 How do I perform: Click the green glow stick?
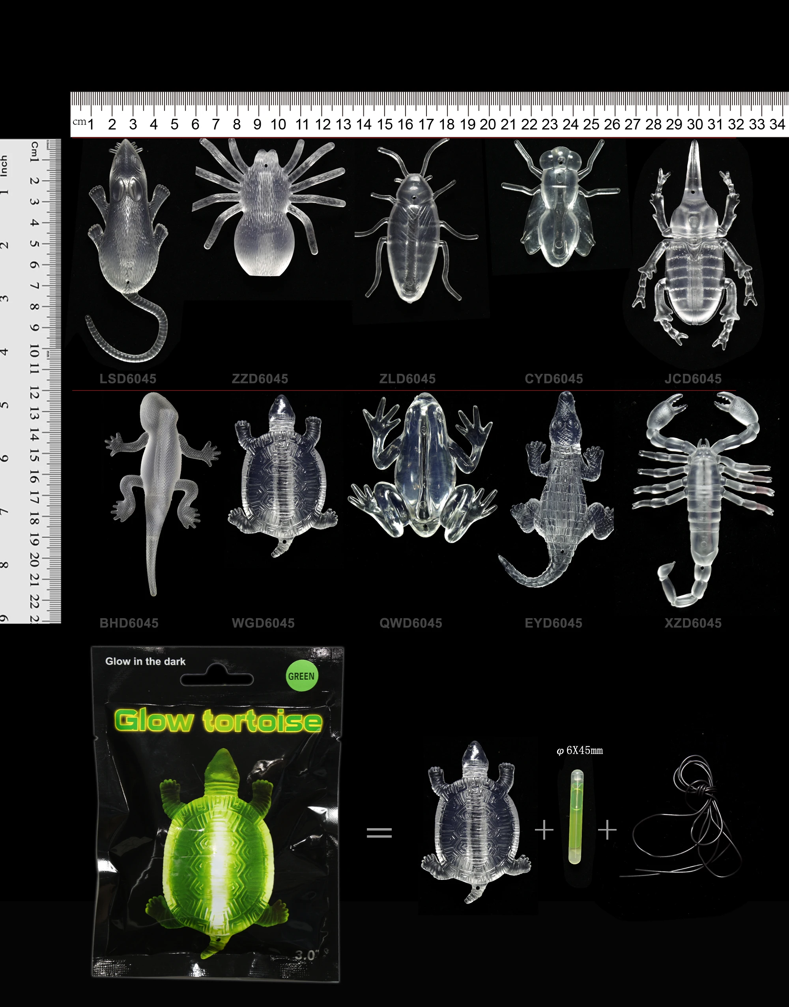pyautogui.click(x=576, y=817)
